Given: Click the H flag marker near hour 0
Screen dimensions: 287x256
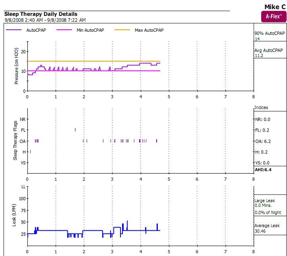Looking at the screenshot, I should click(x=30, y=152).
